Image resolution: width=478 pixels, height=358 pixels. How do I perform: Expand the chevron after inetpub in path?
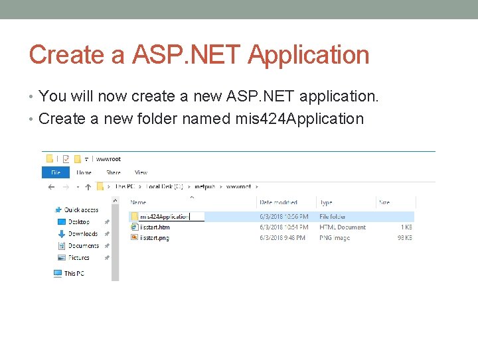point(220,186)
